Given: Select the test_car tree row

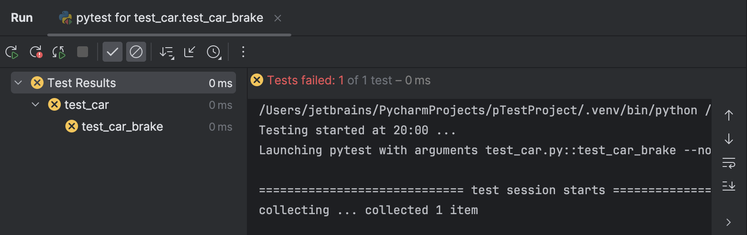Looking at the screenshot, I should pos(87,105).
